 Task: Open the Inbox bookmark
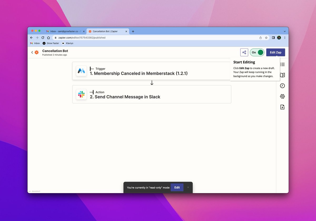pos(35,43)
